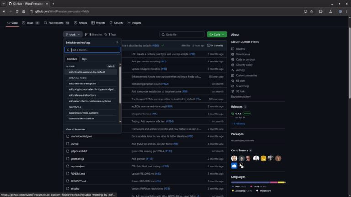View the 5 watching link

point(240,86)
